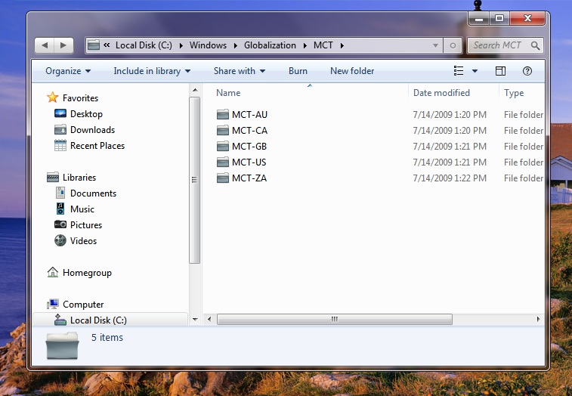572x396 pixels.
Task: Click the Downloads folder icon
Action: point(60,129)
